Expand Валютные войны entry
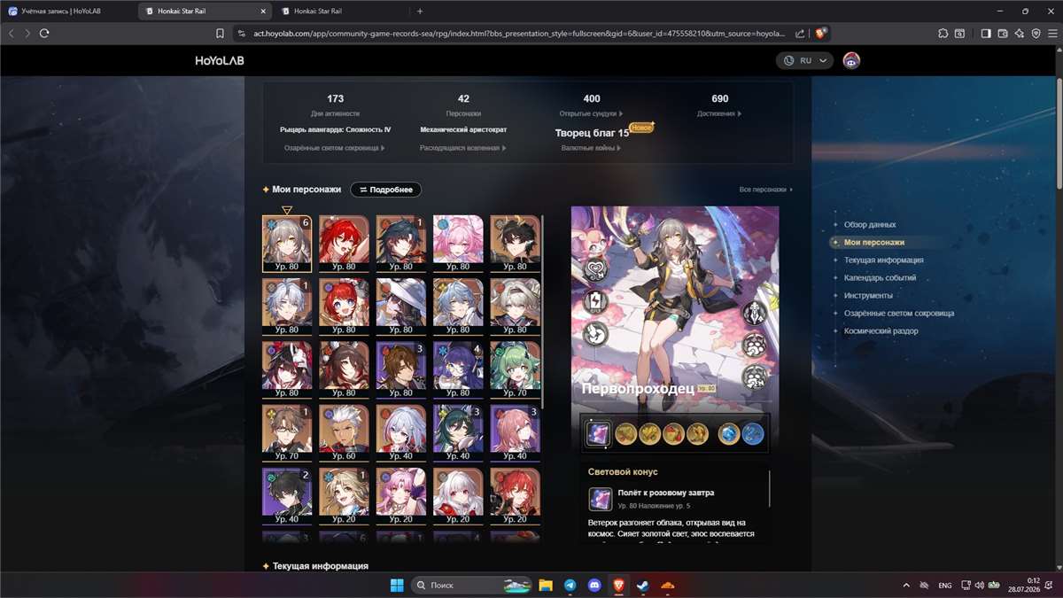The height and width of the screenshot is (598, 1063). tap(592, 148)
